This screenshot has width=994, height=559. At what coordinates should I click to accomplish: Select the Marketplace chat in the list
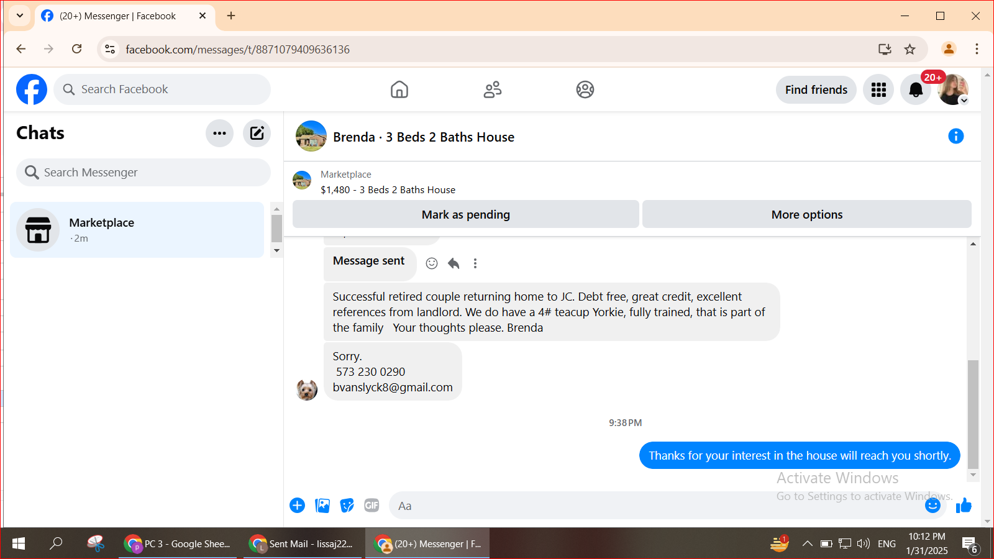137,230
